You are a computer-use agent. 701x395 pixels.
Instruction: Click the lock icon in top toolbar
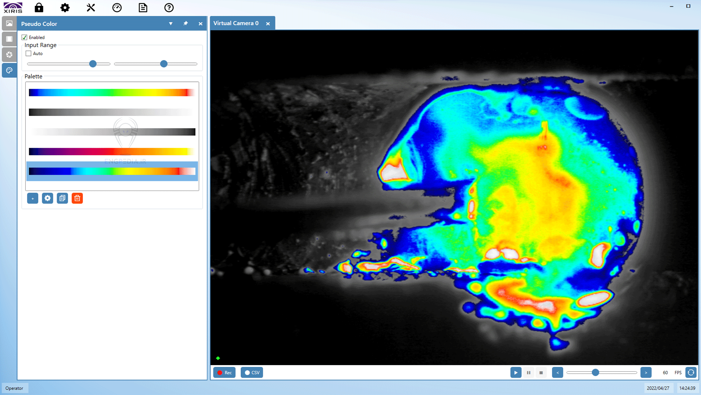tap(39, 8)
